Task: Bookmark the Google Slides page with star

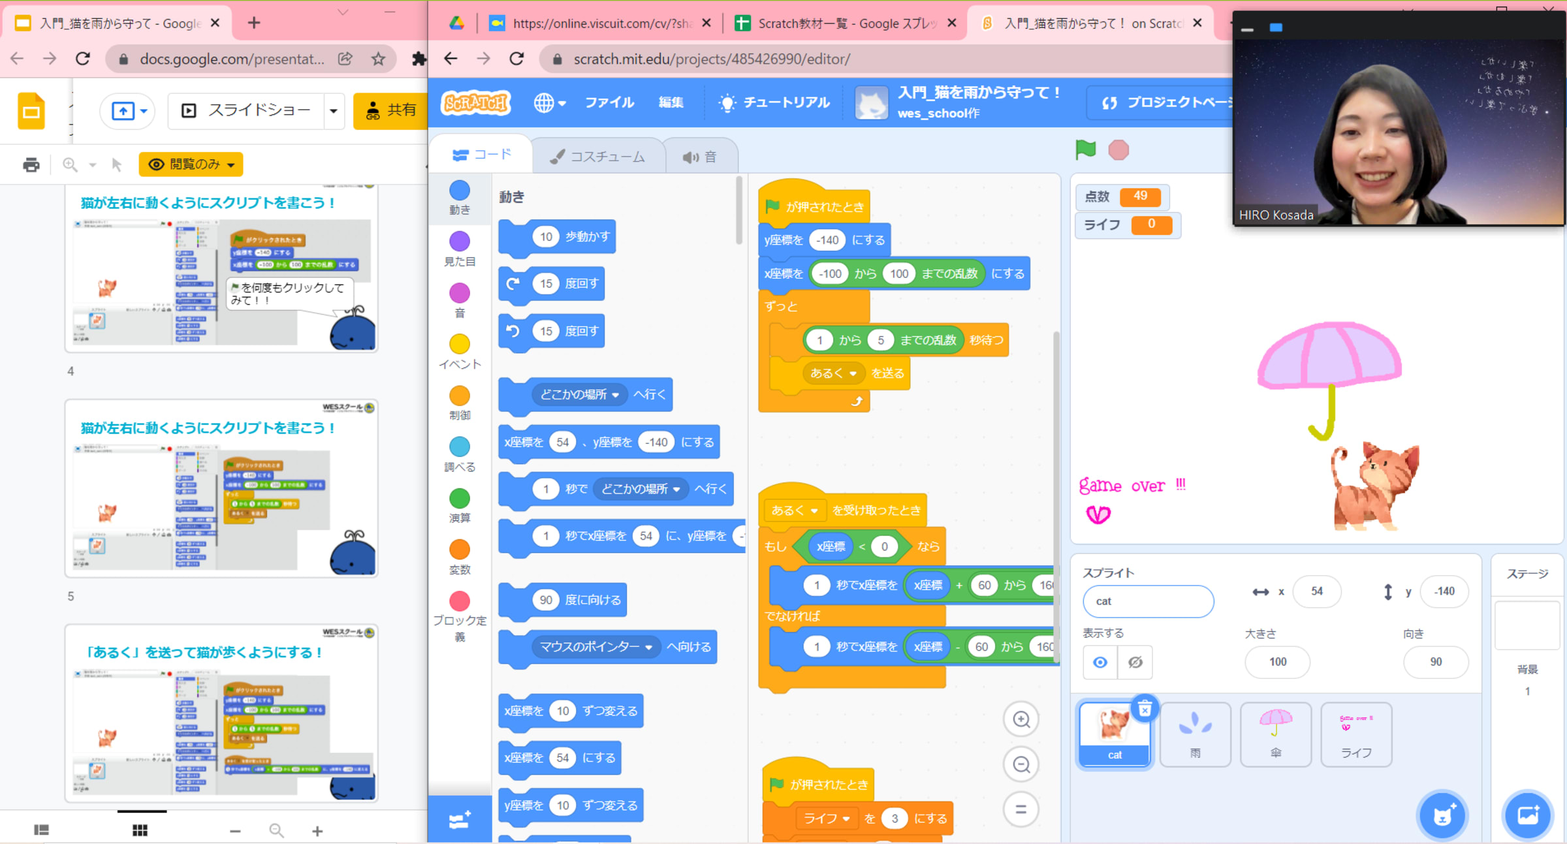Action: [378, 59]
